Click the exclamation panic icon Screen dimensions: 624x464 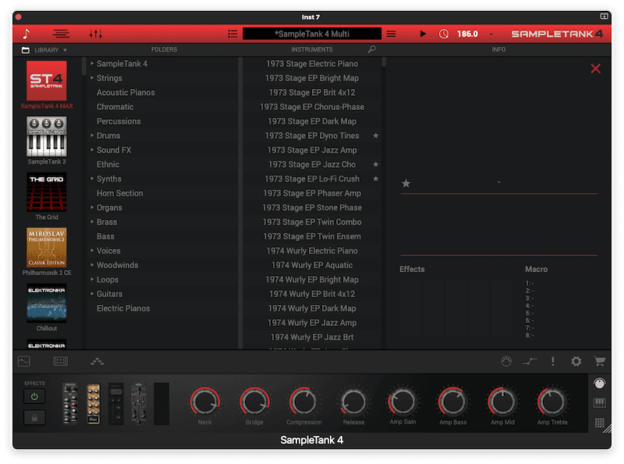553,361
